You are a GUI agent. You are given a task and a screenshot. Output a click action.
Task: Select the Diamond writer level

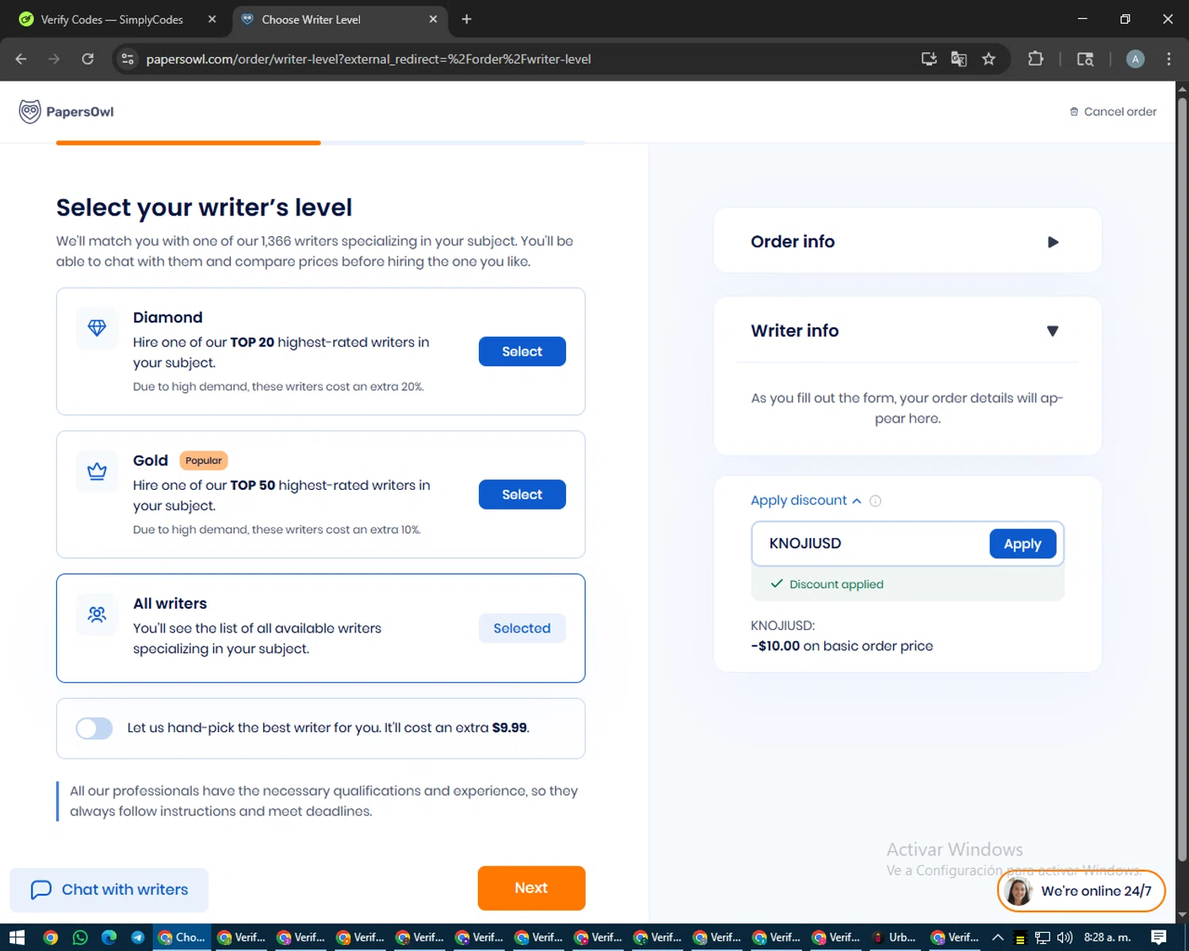(522, 352)
